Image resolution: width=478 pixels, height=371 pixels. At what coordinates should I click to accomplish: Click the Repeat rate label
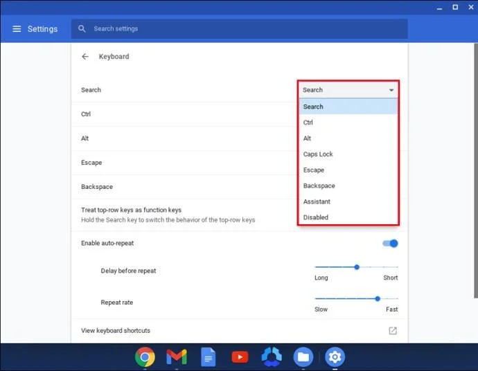117,302
